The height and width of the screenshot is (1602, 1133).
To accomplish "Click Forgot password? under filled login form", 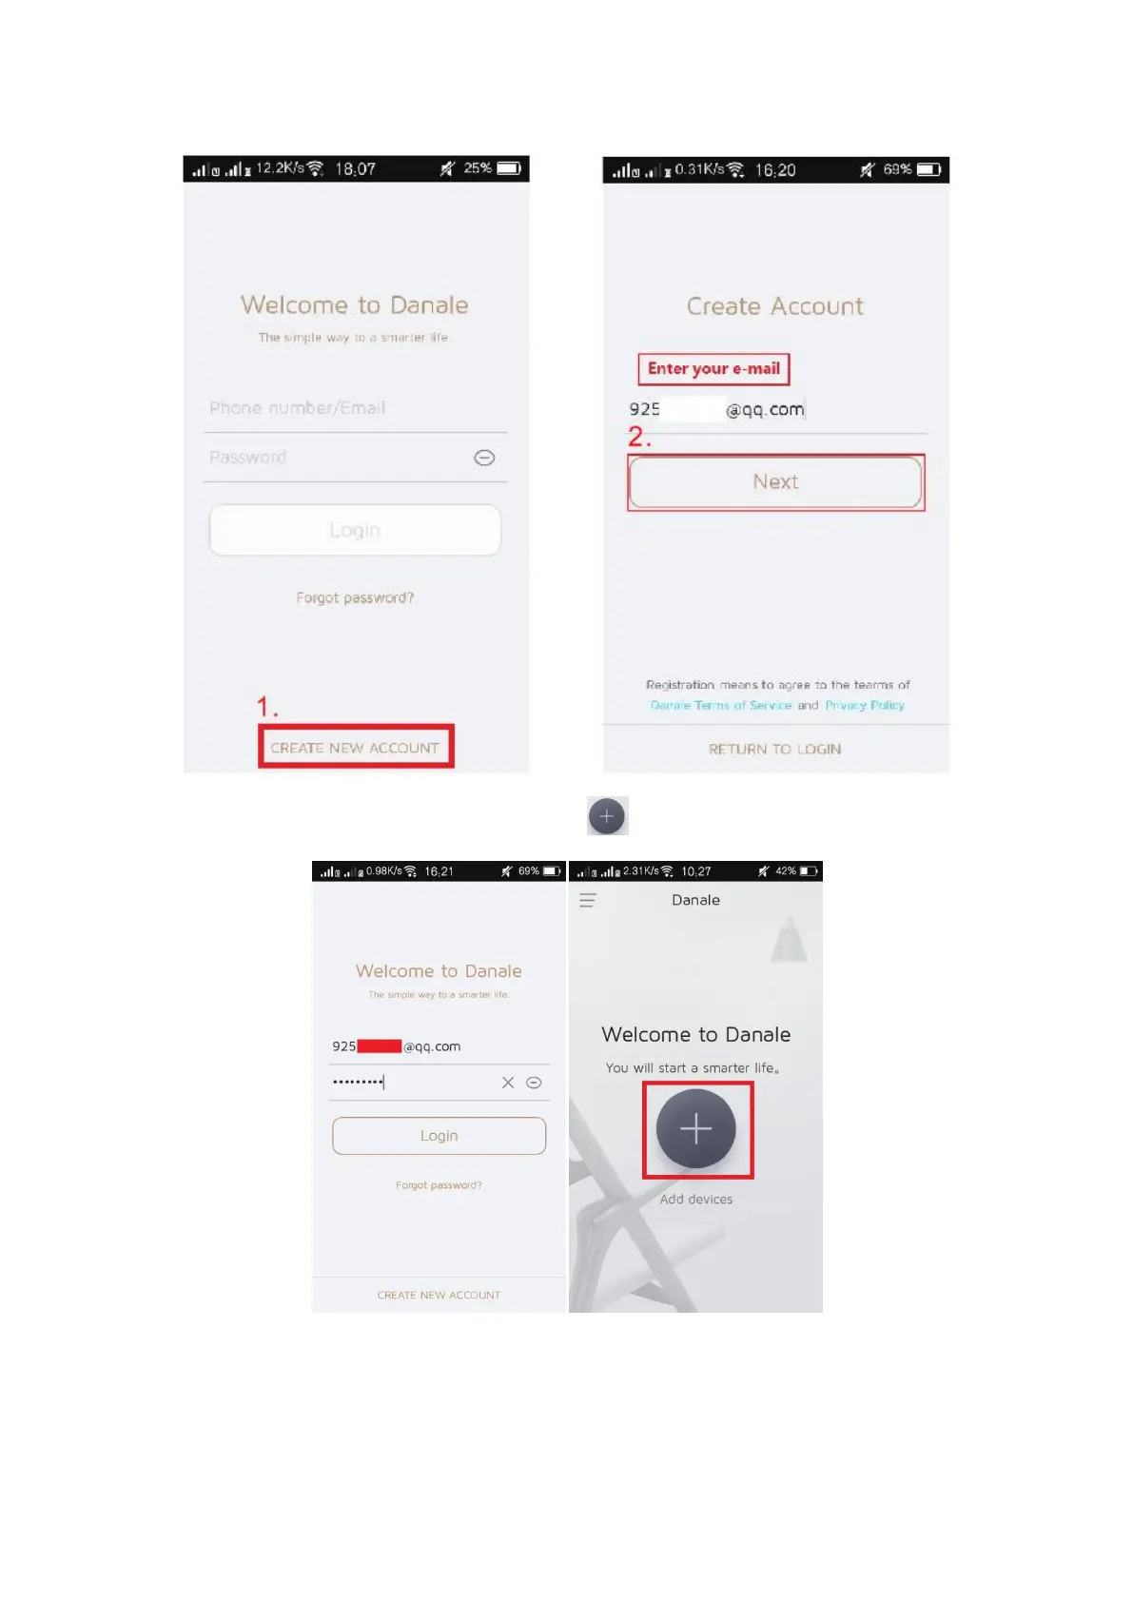I will pyautogui.click(x=439, y=1185).
